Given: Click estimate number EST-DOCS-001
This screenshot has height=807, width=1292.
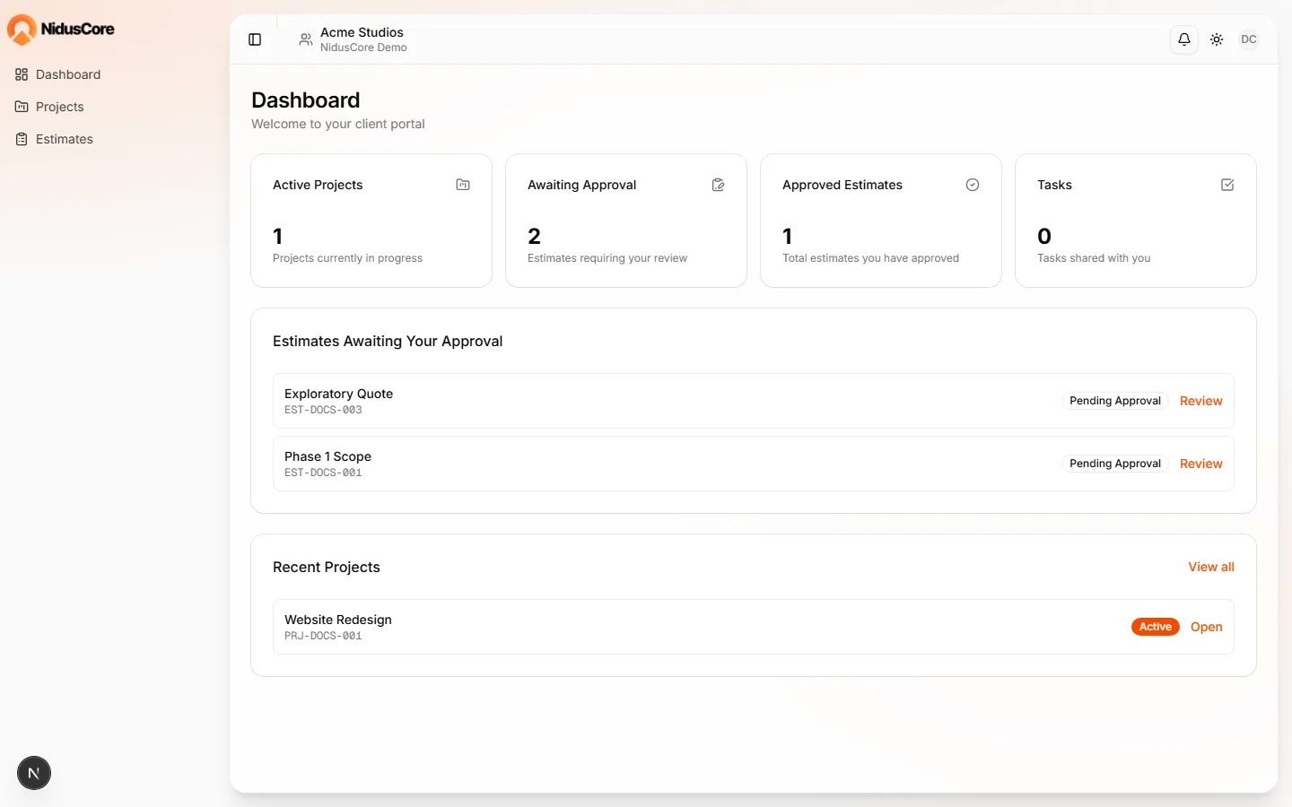Looking at the screenshot, I should click(323, 473).
